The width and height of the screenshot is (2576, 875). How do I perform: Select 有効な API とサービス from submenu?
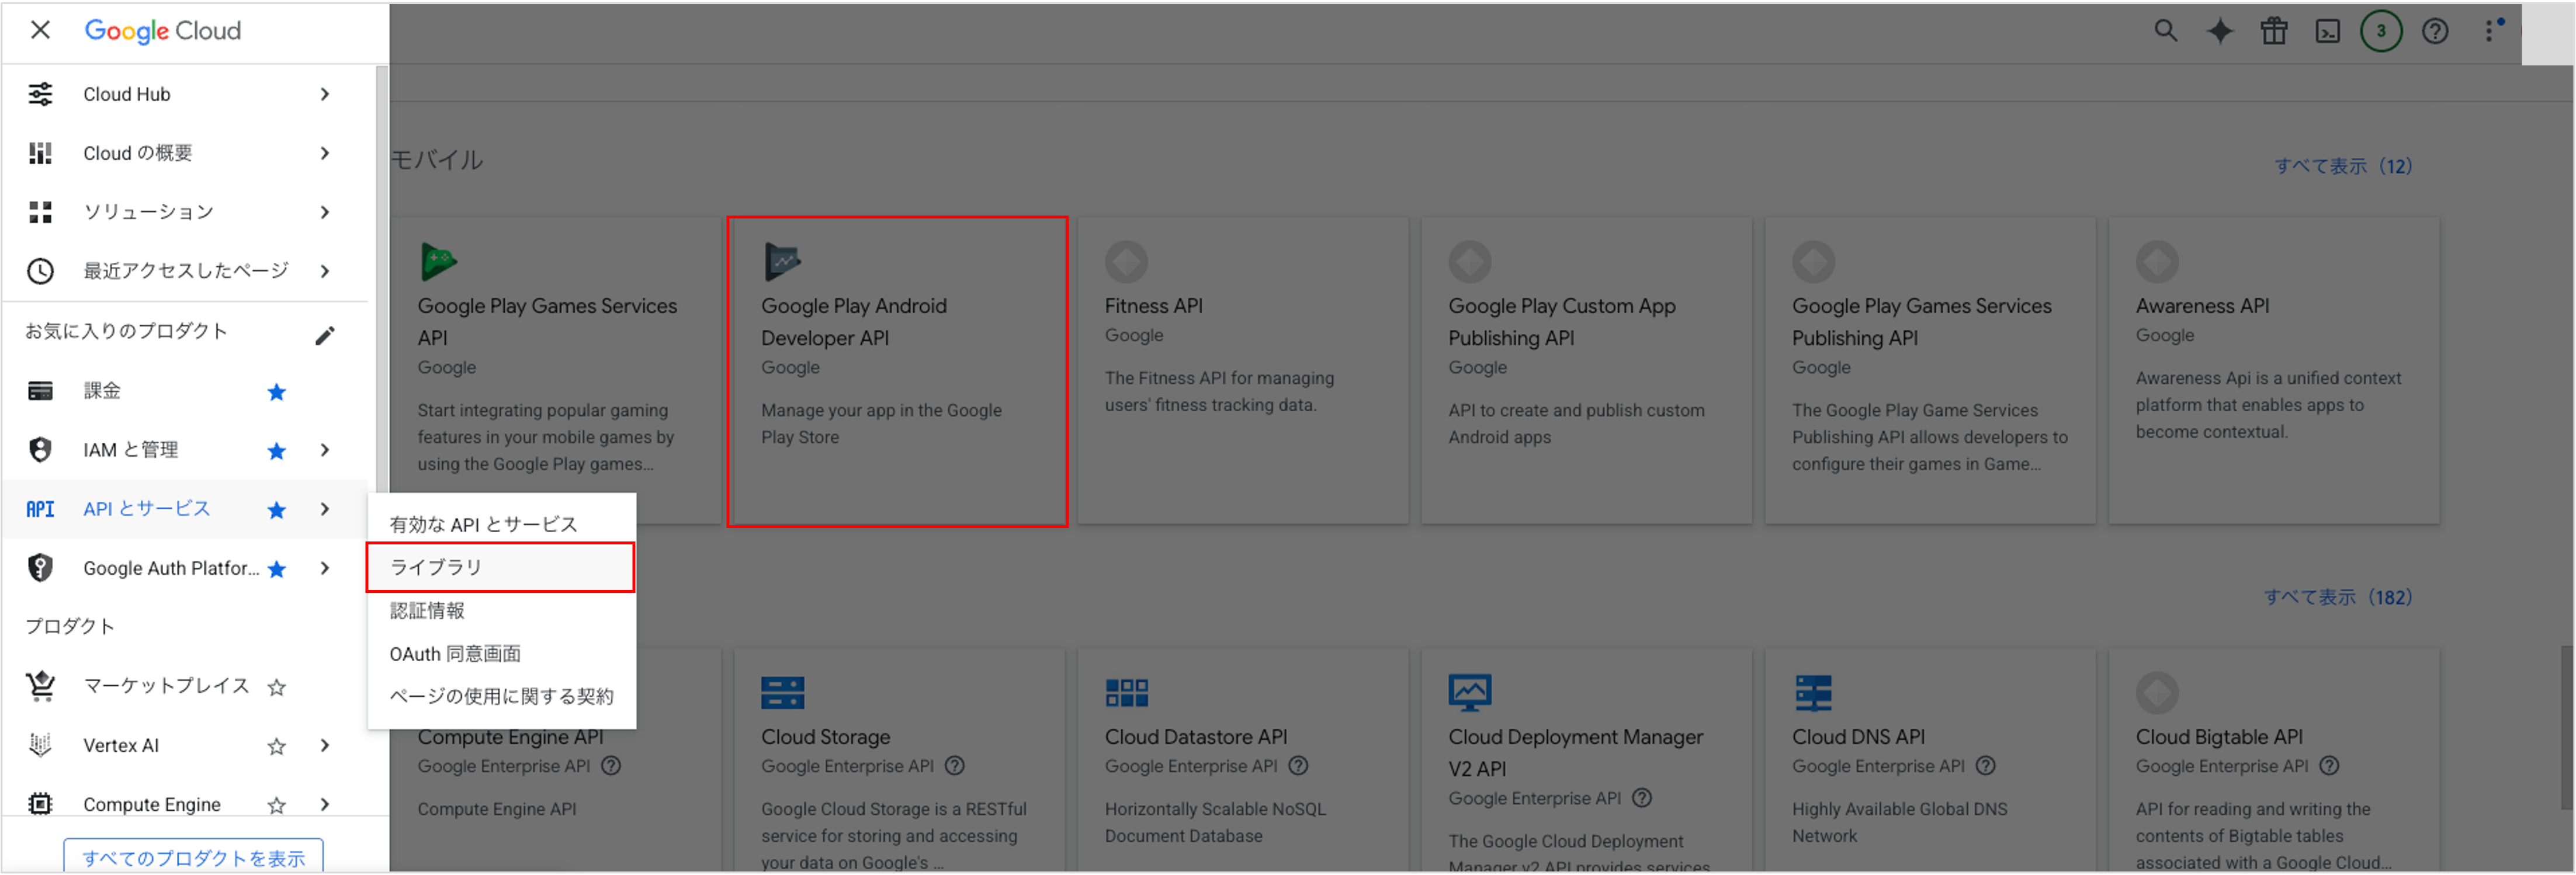(x=501, y=524)
